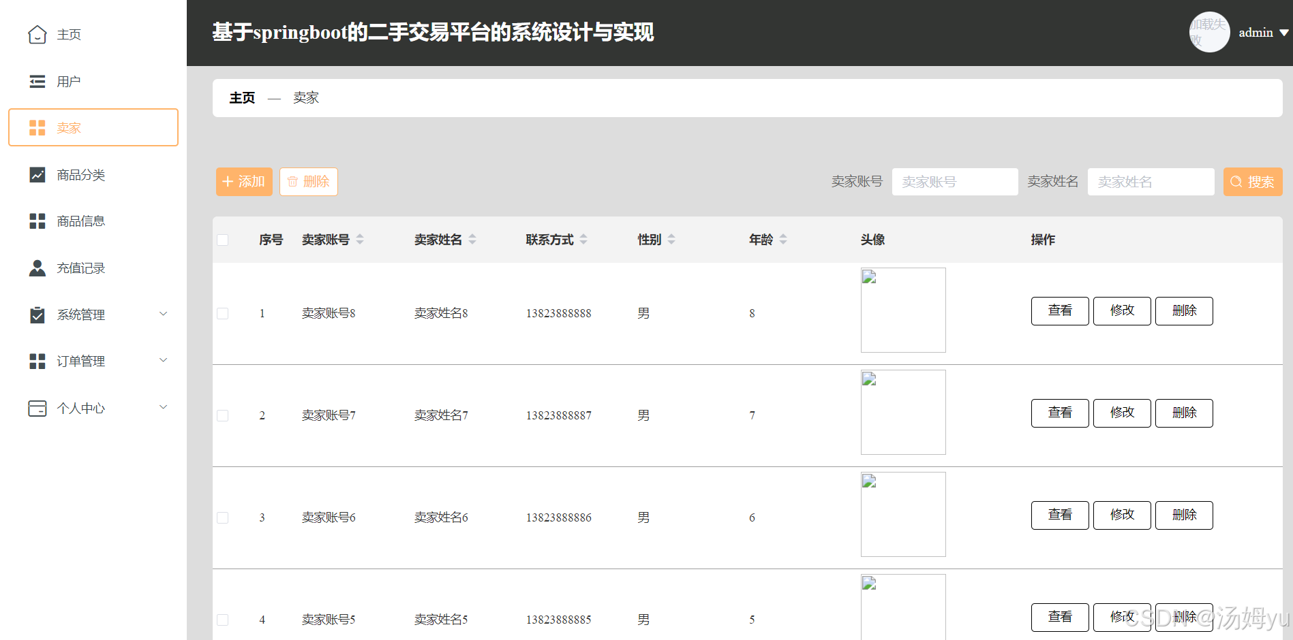Click 删除 for 卖家账号8

click(x=1184, y=311)
